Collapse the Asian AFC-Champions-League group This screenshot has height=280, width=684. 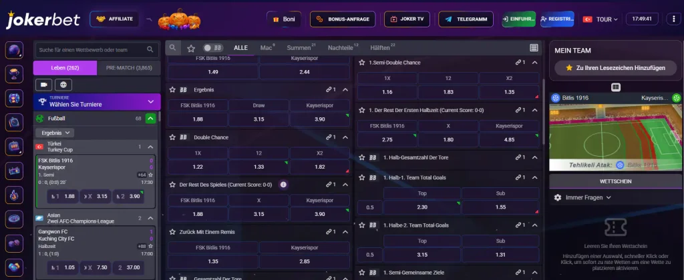(x=150, y=218)
